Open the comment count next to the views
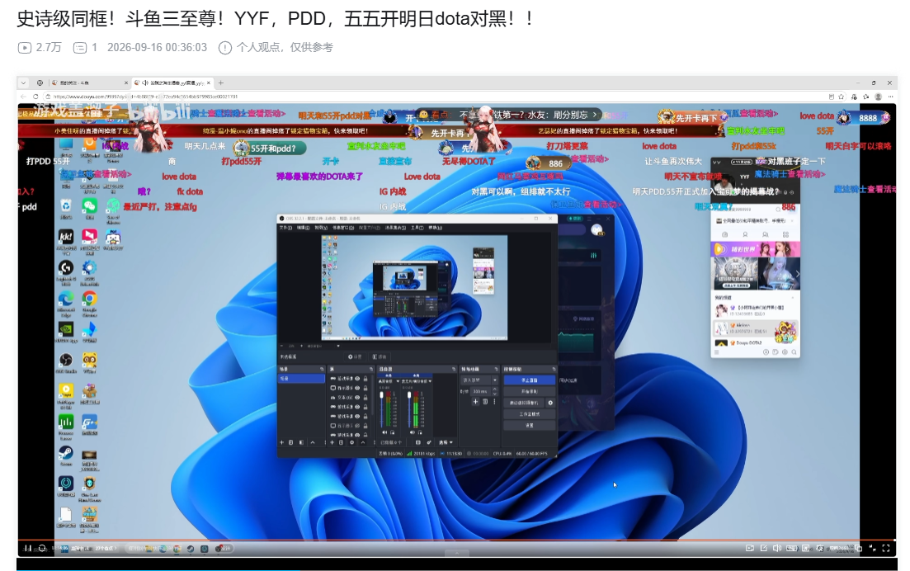The width and height of the screenshot is (910, 571). pos(85,48)
